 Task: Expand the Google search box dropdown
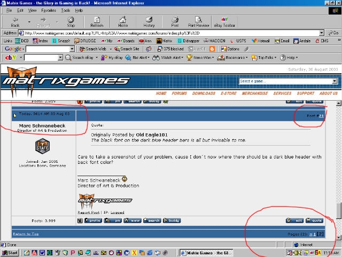72,49
